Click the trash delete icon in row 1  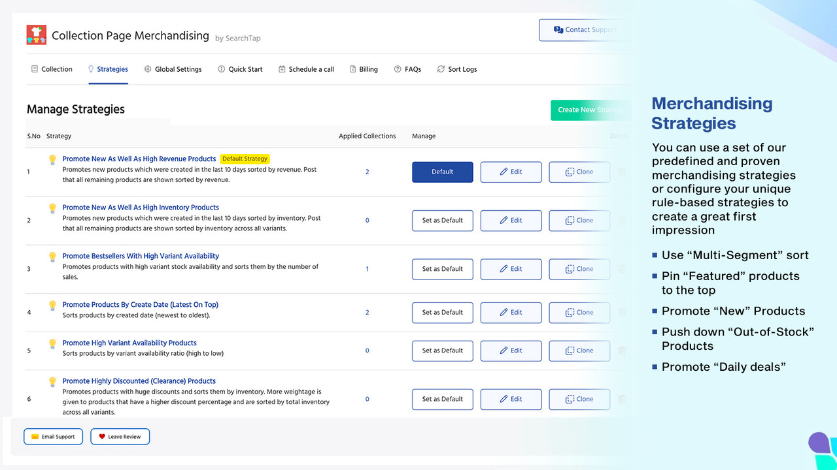(x=622, y=172)
